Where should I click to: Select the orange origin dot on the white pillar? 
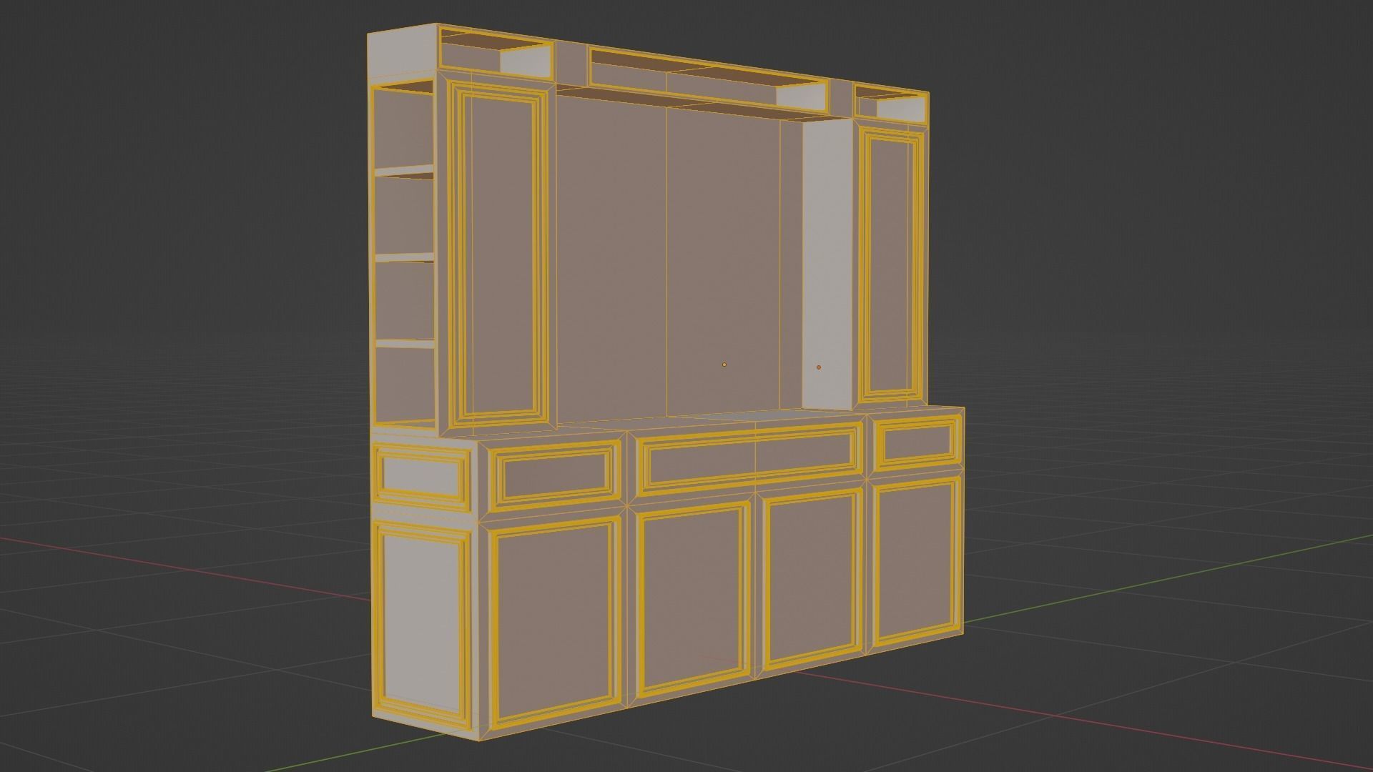coord(819,367)
